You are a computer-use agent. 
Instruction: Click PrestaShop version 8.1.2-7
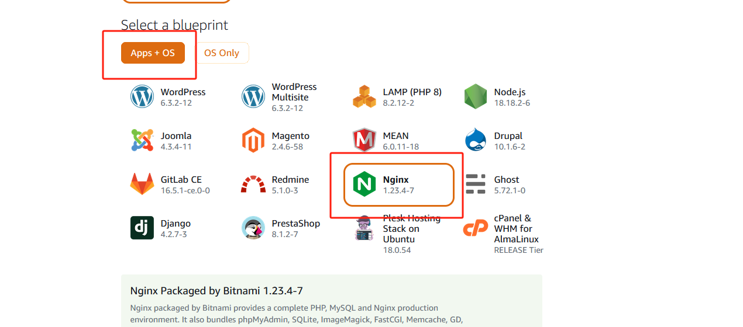pos(285,234)
